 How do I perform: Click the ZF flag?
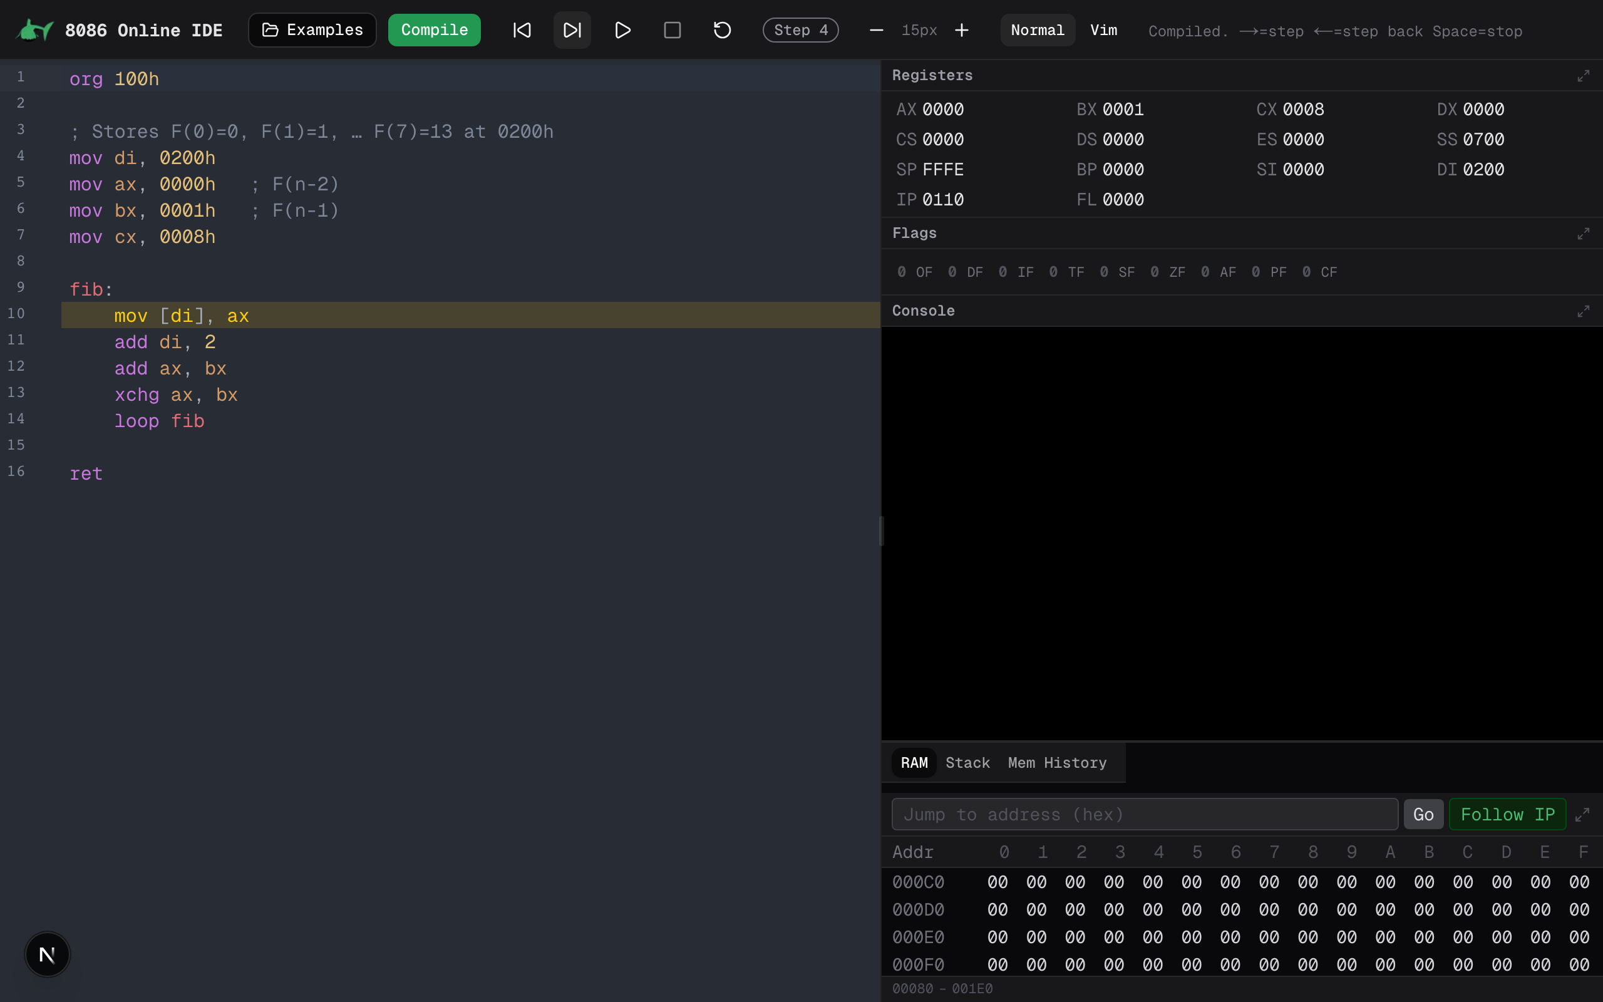click(x=1168, y=272)
